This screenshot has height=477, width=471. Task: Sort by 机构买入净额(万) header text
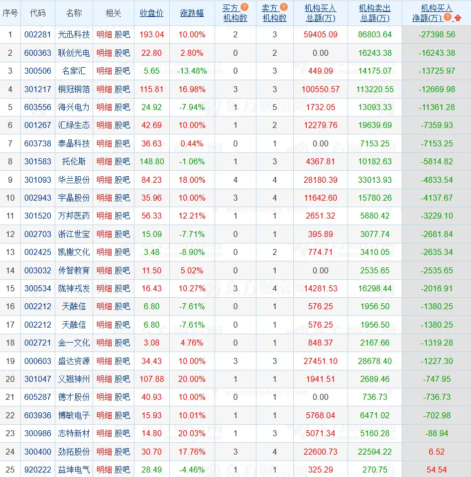432,13
